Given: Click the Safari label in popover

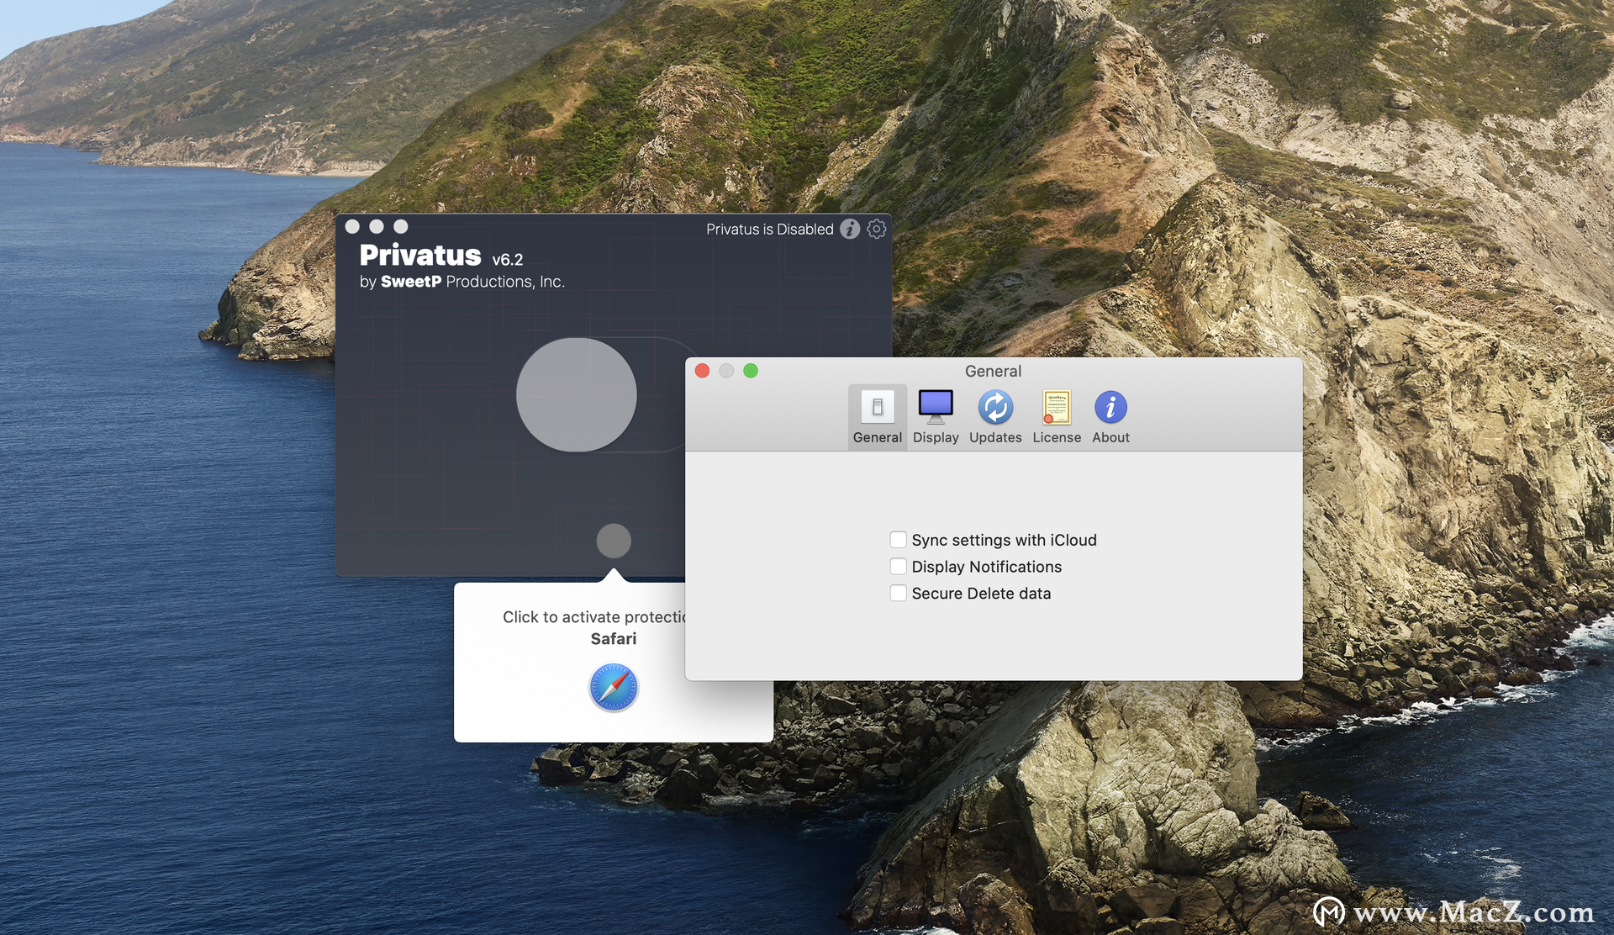Looking at the screenshot, I should point(614,639).
